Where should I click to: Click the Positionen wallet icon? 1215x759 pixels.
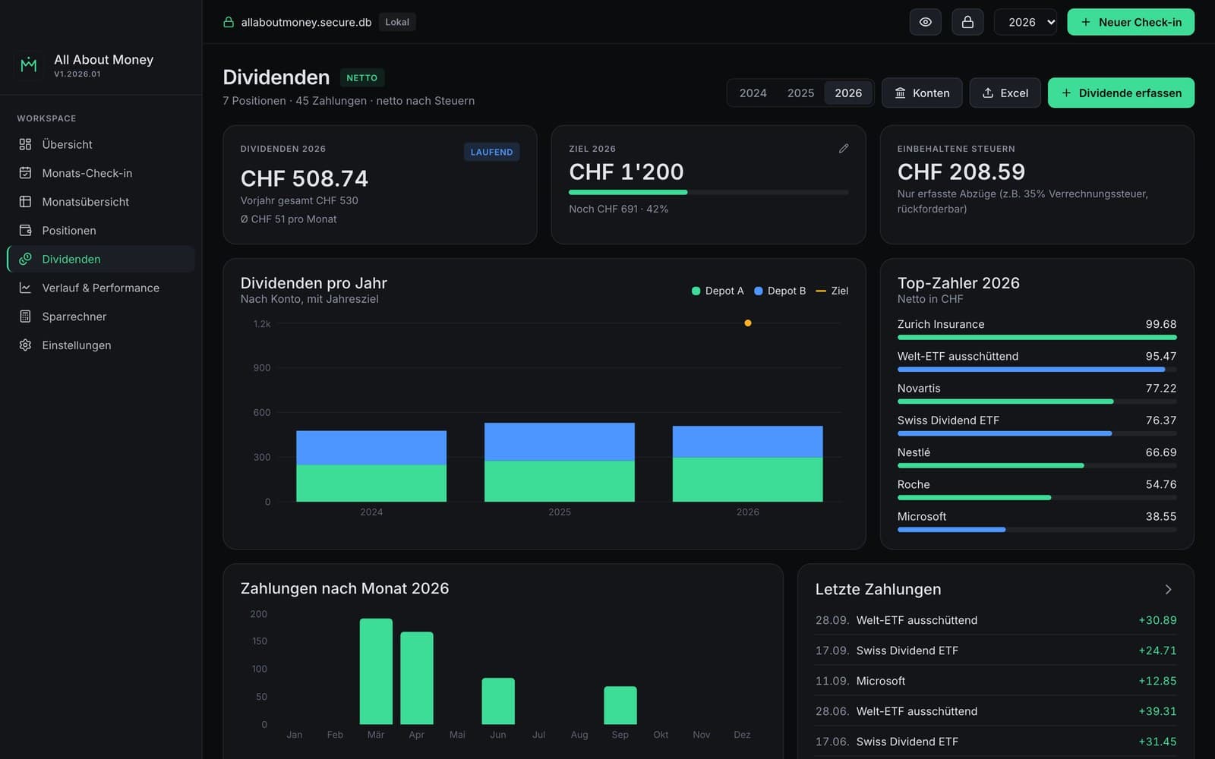click(25, 230)
